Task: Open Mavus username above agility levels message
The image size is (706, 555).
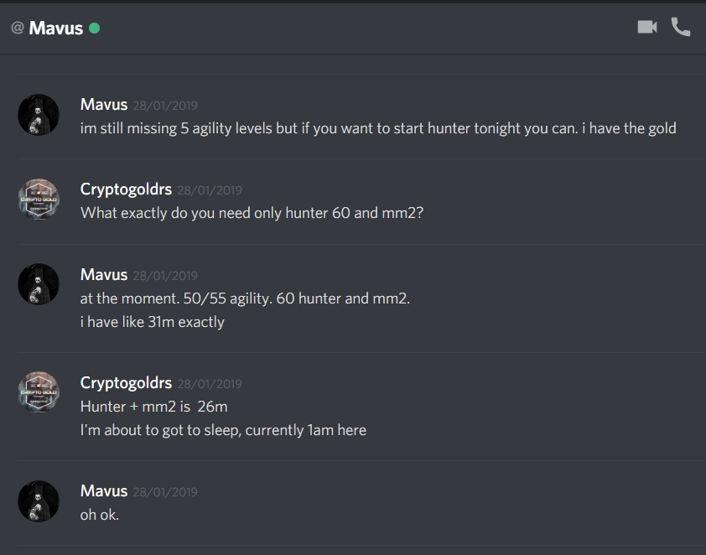Action: (x=104, y=105)
